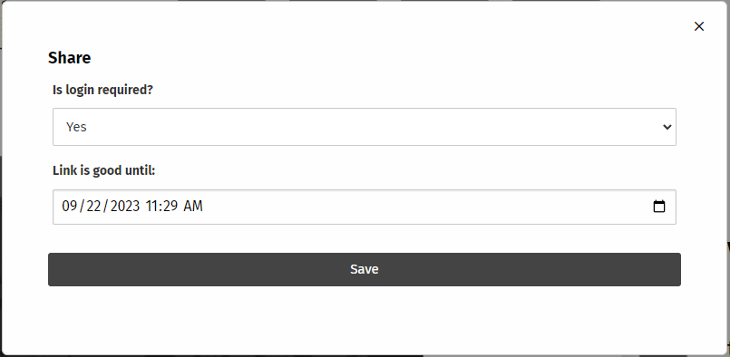Focus the empty middle of expiry date field
This screenshot has width=730, height=357.
(x=419, y=207)
